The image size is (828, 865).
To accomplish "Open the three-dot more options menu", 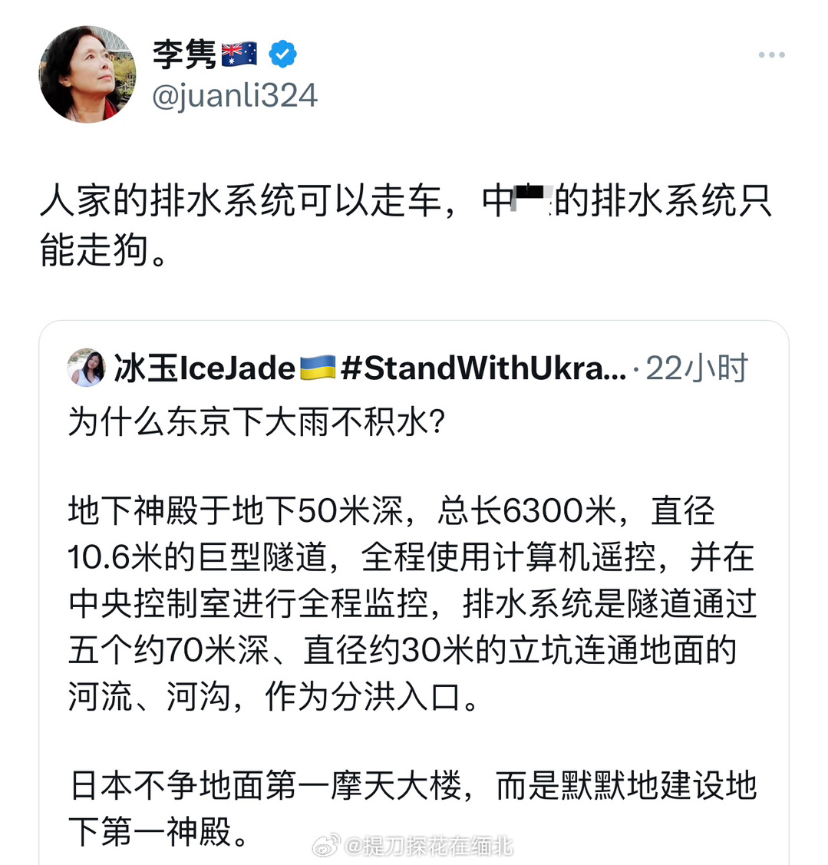I will click(771, 54).
